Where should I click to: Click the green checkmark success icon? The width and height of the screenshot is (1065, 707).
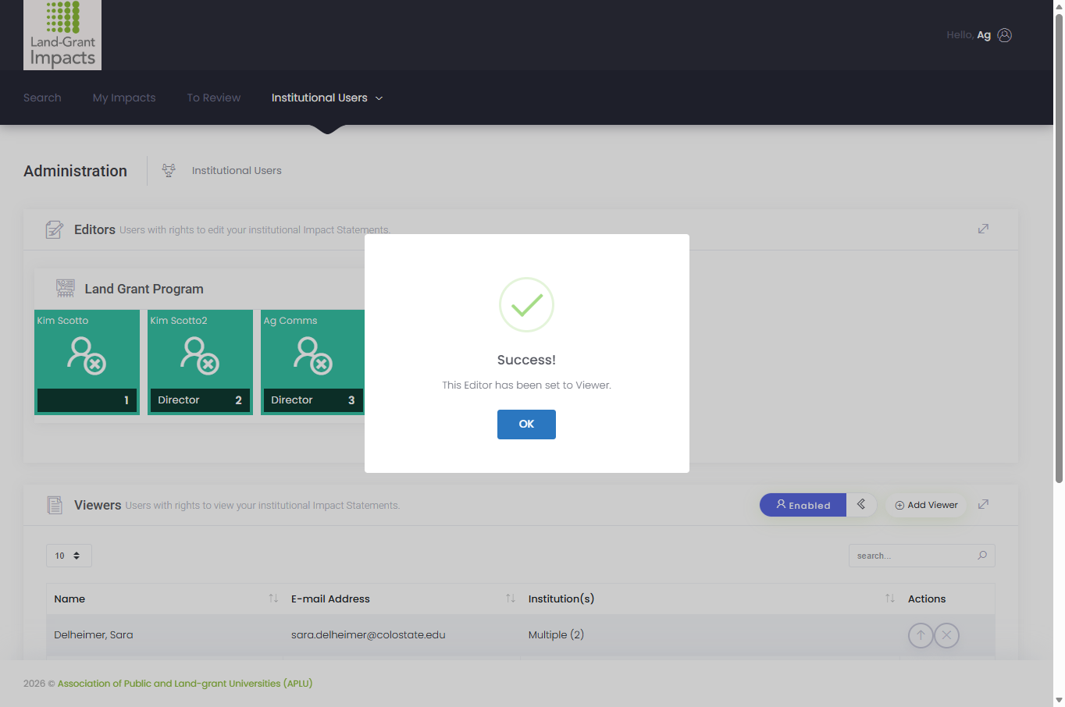point(526,305)
